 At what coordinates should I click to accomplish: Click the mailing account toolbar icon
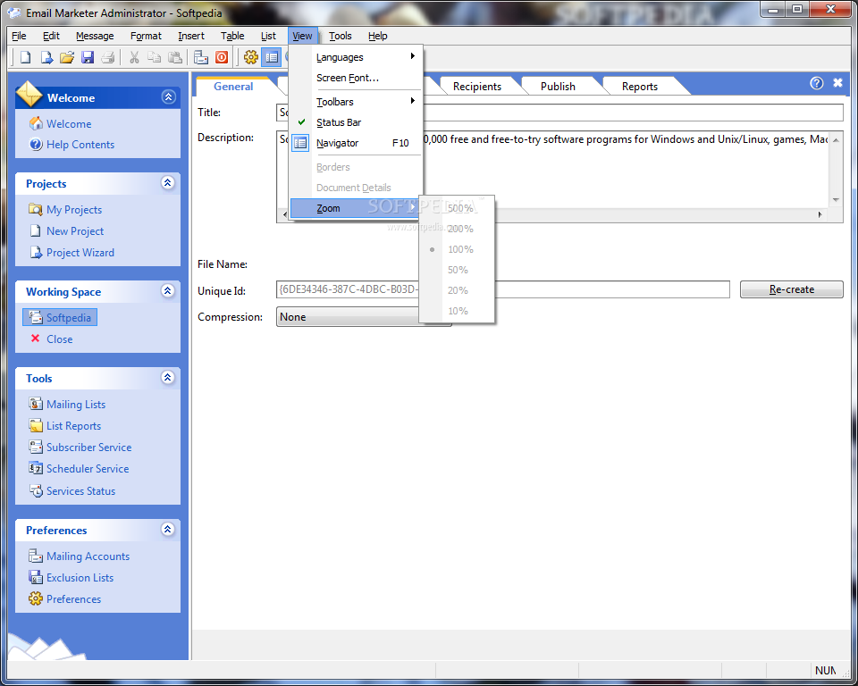click(x=201, y=57)
